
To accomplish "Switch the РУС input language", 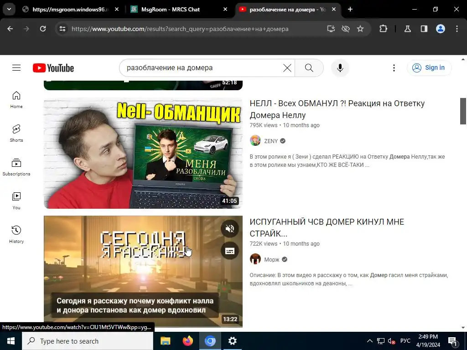I will [405, 341].
